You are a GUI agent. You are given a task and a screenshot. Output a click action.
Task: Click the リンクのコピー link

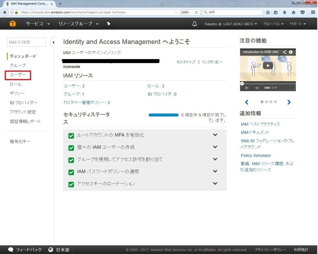pyautogui.click(x=212, y=62)
